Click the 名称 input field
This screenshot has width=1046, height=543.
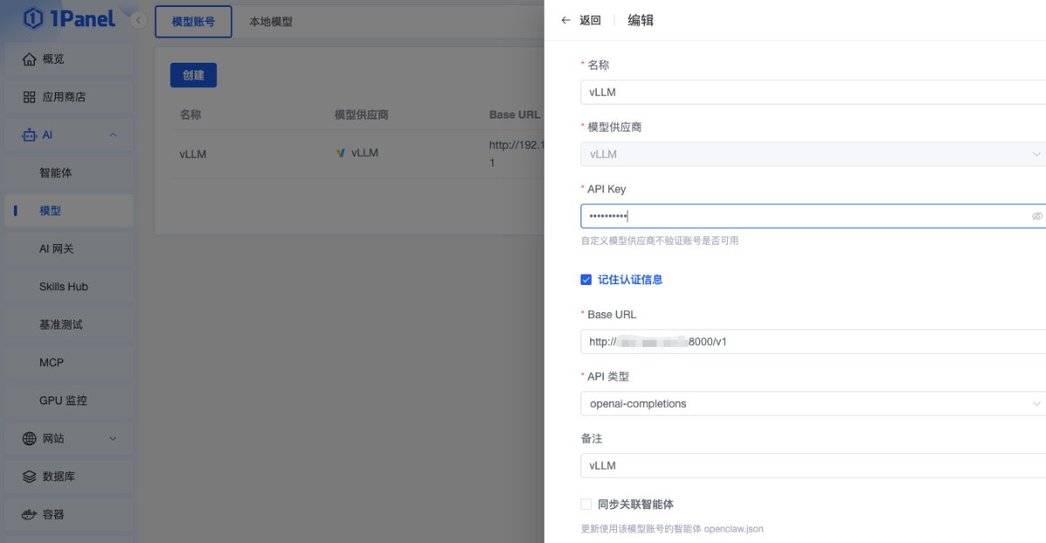tap(813, 92)
